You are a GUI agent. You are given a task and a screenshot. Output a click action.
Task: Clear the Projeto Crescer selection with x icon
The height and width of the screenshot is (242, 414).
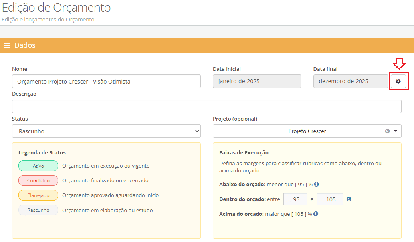(x=387, y=131)
